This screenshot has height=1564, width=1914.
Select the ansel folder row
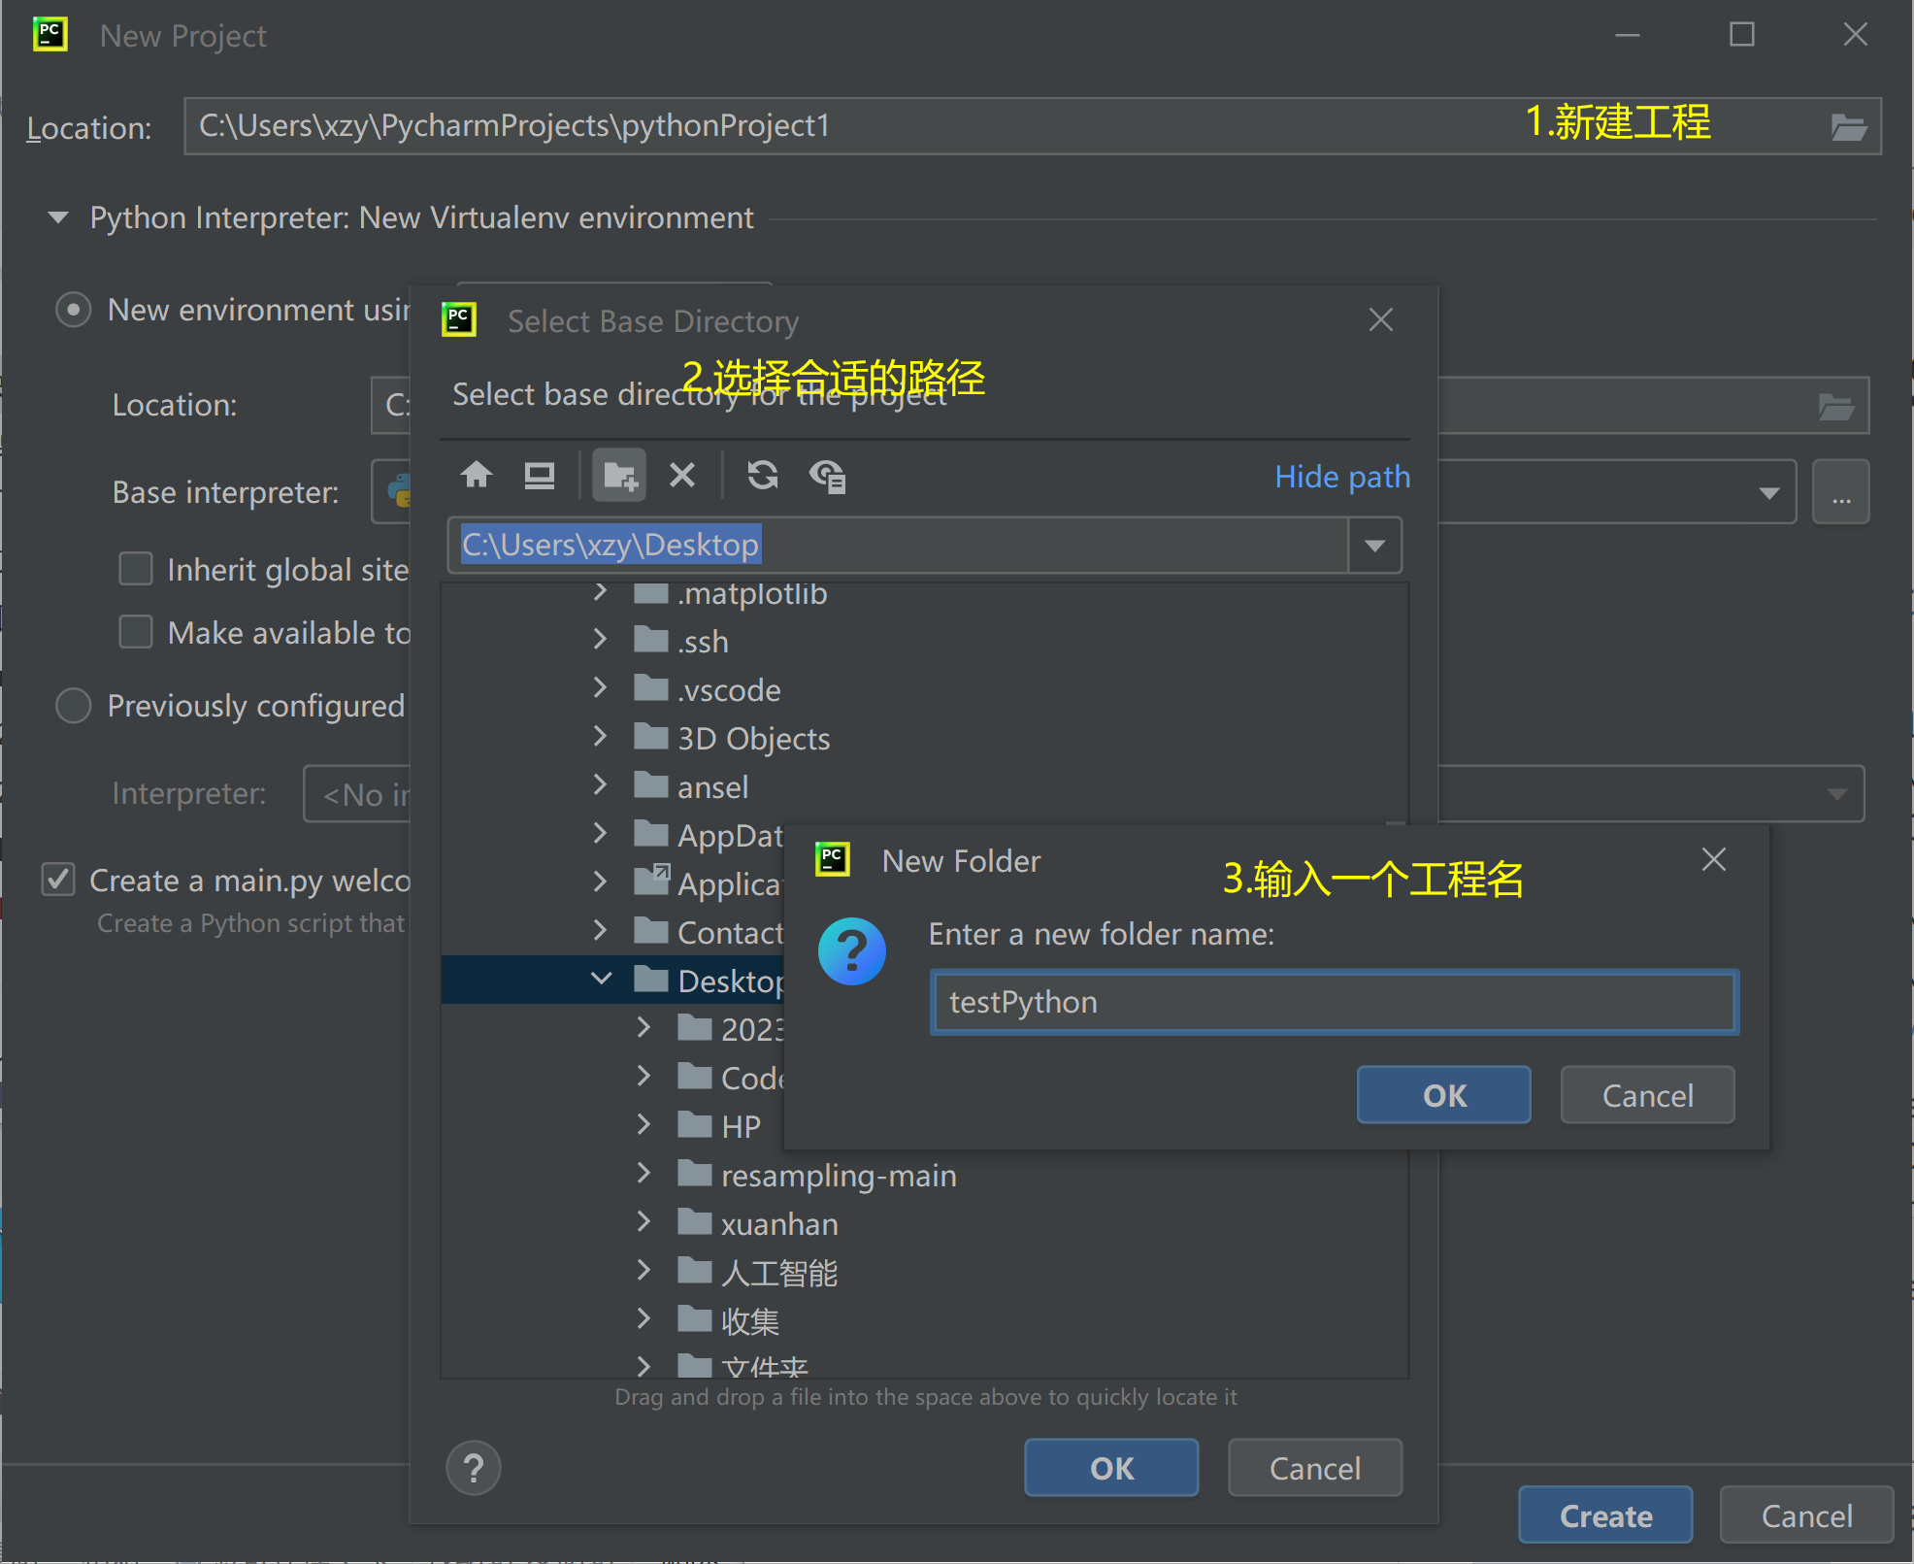tap(924, 786)
